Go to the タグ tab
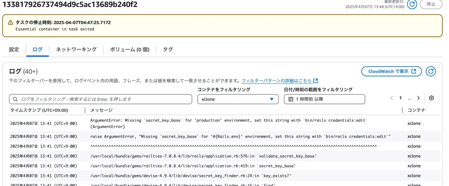 coord(168,49)
